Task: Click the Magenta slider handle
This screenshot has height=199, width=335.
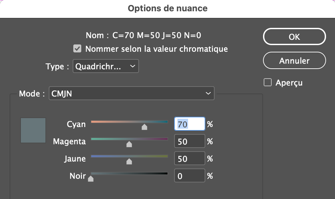Action: 129,144
